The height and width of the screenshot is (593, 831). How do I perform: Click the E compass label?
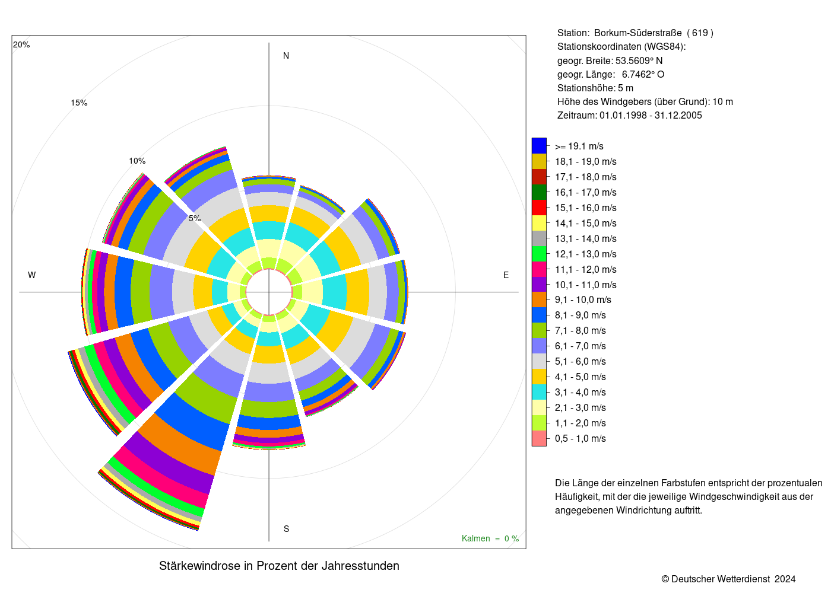click(506, 275)
